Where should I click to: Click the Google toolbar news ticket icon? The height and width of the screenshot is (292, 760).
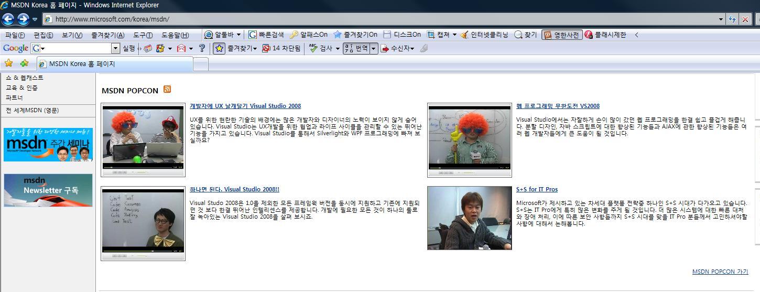[148, 48]
